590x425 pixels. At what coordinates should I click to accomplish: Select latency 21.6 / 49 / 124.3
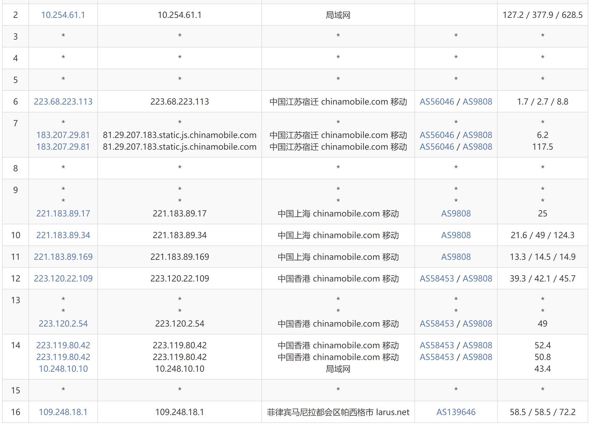pos(543,235)
